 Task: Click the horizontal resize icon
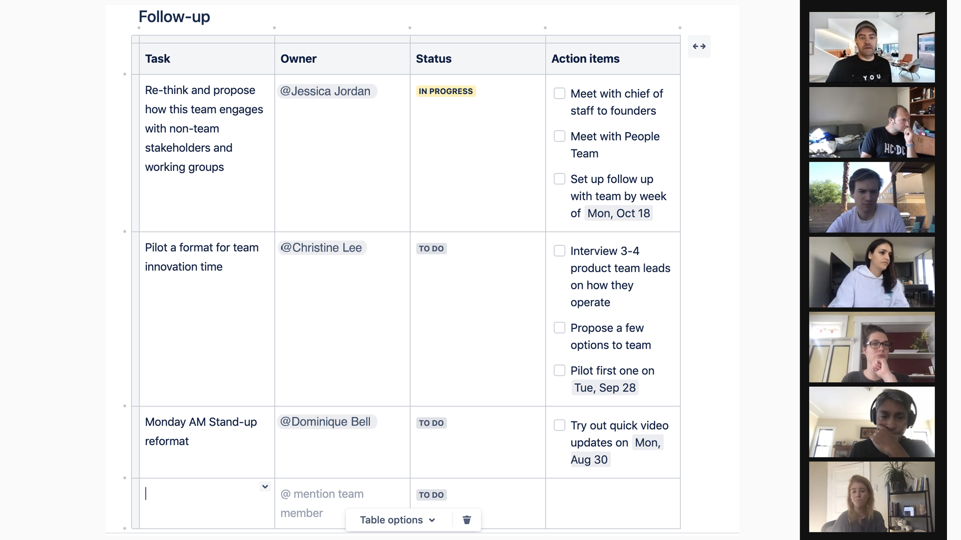[699, 46]
